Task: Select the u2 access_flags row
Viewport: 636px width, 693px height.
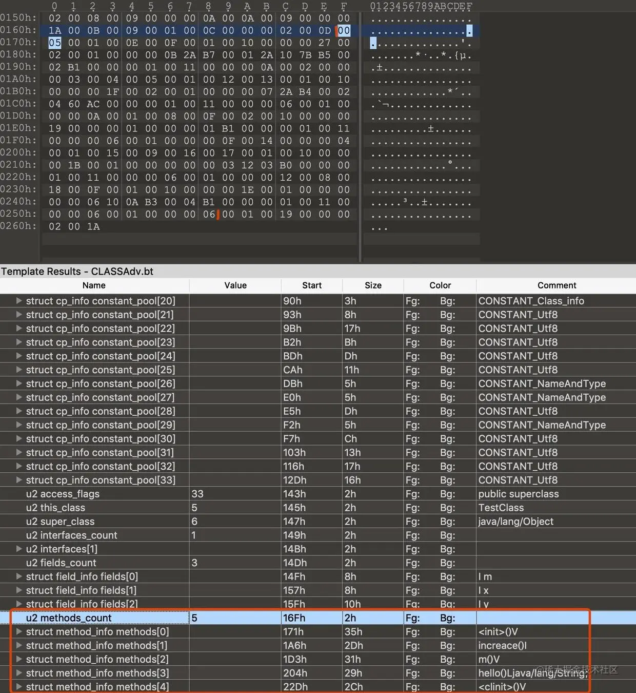Action: click(318, 494)
